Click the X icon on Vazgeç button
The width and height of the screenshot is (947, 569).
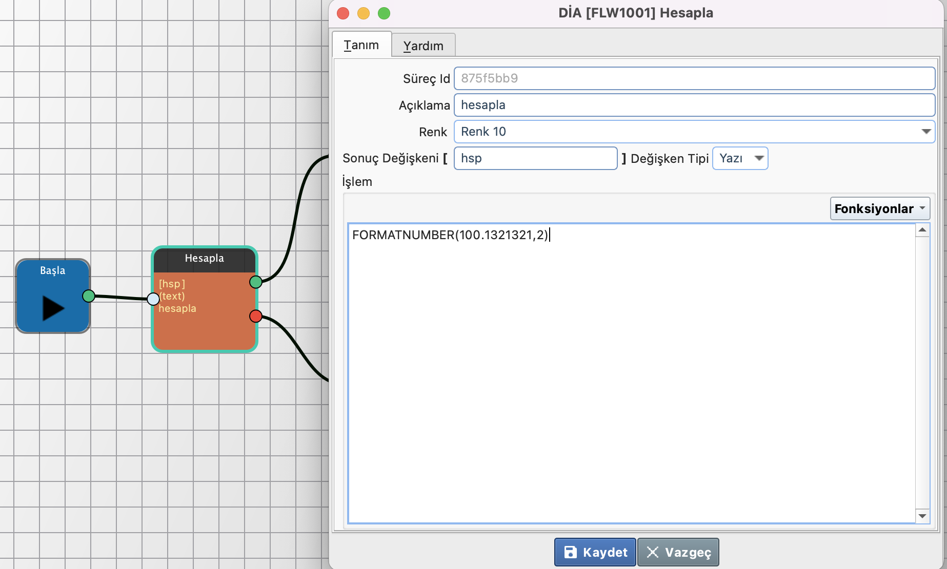pyautogui.click(x=652, y=552)
